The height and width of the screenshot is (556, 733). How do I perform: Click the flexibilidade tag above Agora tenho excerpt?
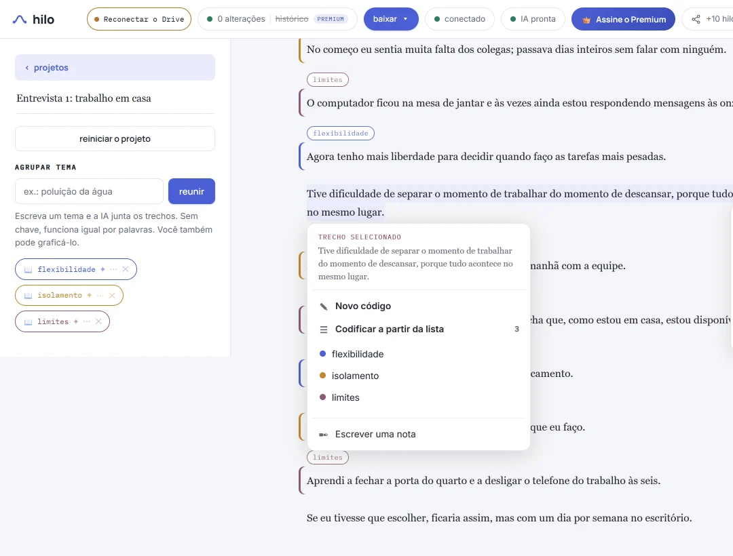[340, 134]
